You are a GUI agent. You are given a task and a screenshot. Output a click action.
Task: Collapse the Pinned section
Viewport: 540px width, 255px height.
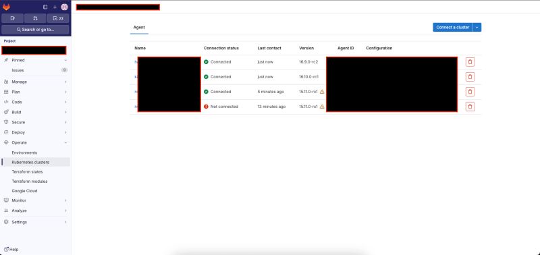click(x=35, y=60)
